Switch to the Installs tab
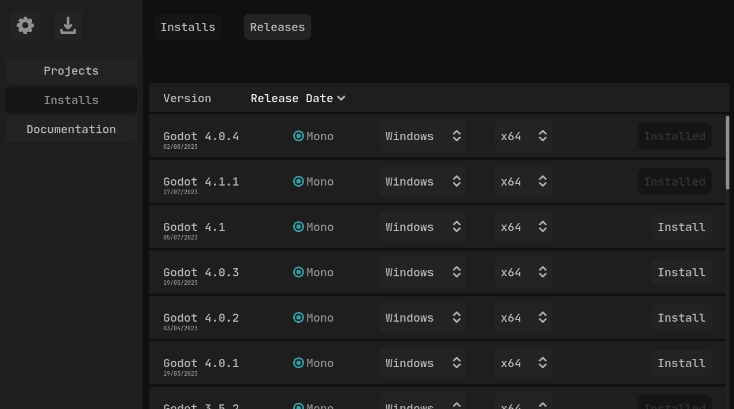This screenshot has width=734, height=409. [187, 26]
